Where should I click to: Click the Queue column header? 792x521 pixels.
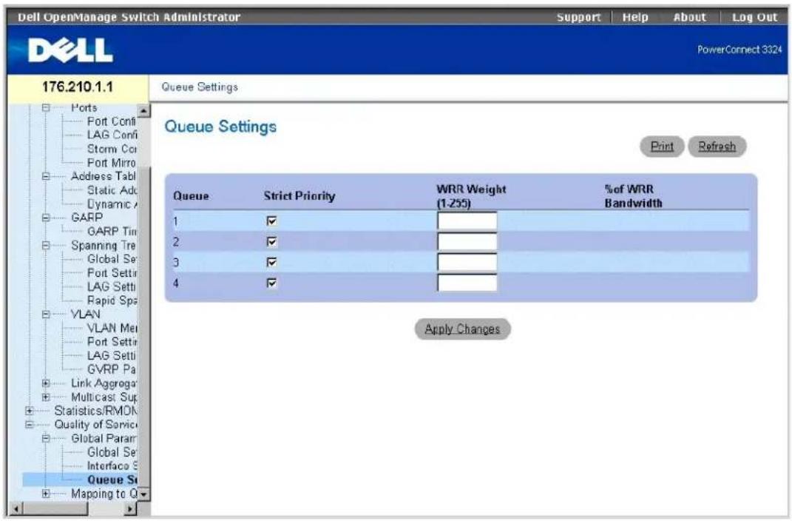click(191, 196)
